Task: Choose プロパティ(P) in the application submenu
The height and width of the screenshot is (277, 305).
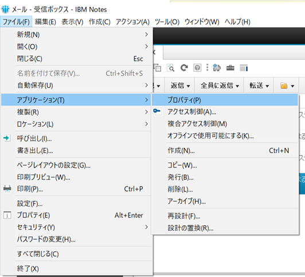Action: [225, 100]
